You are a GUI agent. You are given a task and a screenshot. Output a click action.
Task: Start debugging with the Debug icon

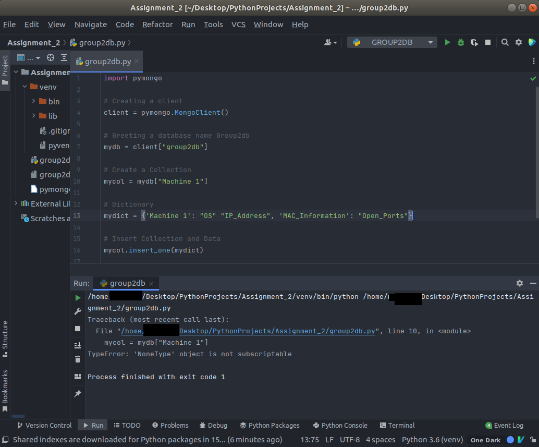(460, 42)
